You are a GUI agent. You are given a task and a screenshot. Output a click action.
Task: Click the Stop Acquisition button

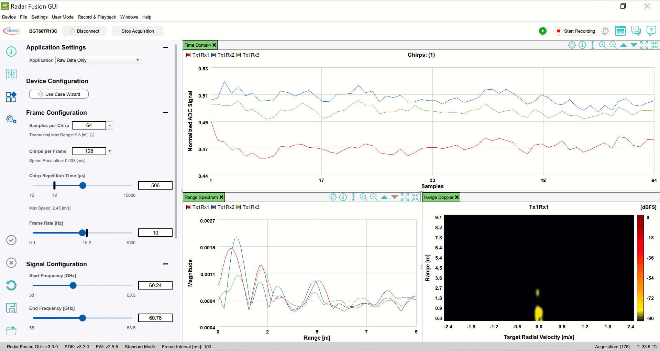(x=137, y=31)
